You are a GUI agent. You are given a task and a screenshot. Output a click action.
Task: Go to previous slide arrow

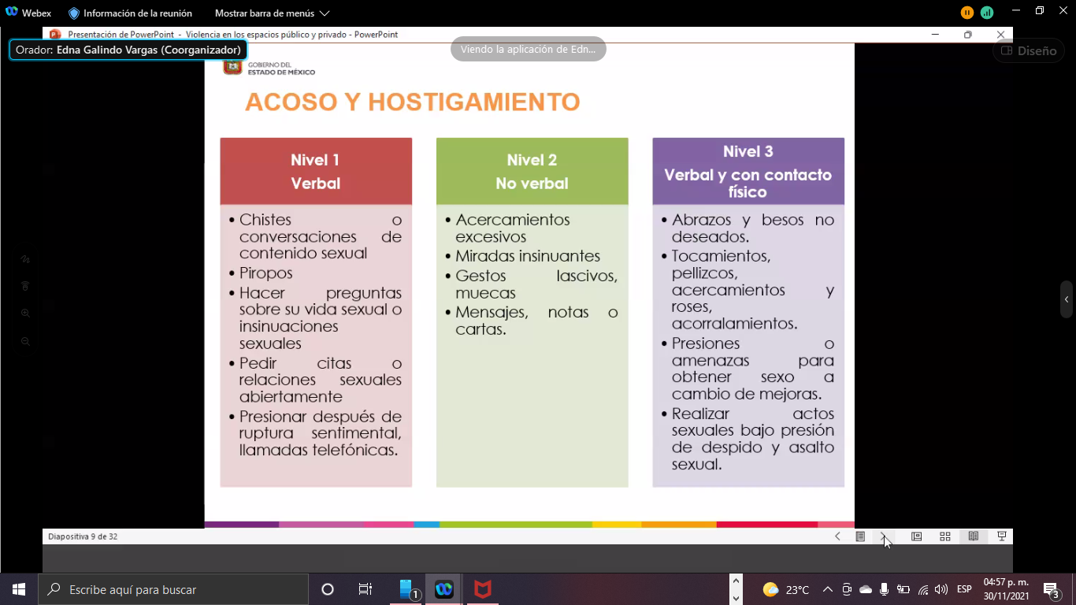[837, 536]
